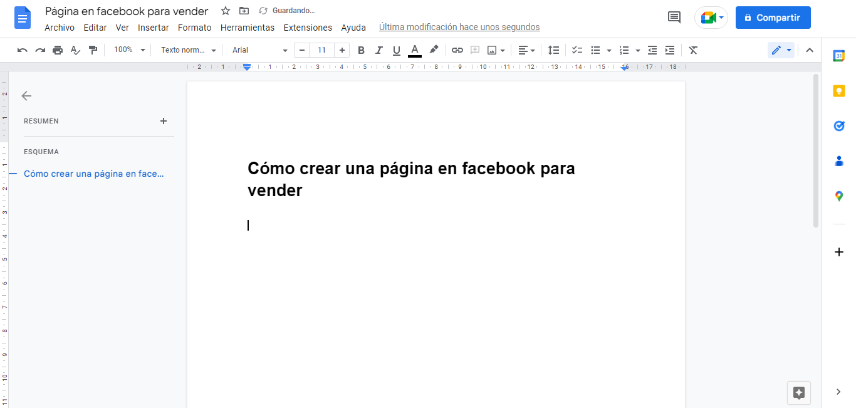Open the zoom level dropdown showing 100%

(129, 50)
